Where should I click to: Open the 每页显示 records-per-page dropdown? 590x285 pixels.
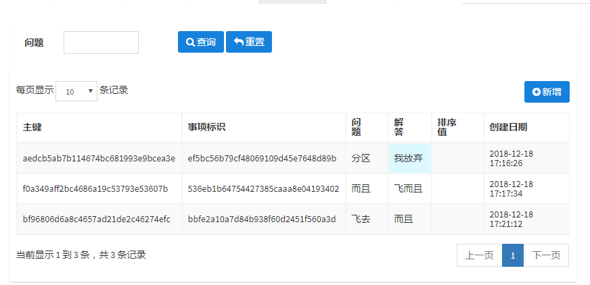coord(76,91)
